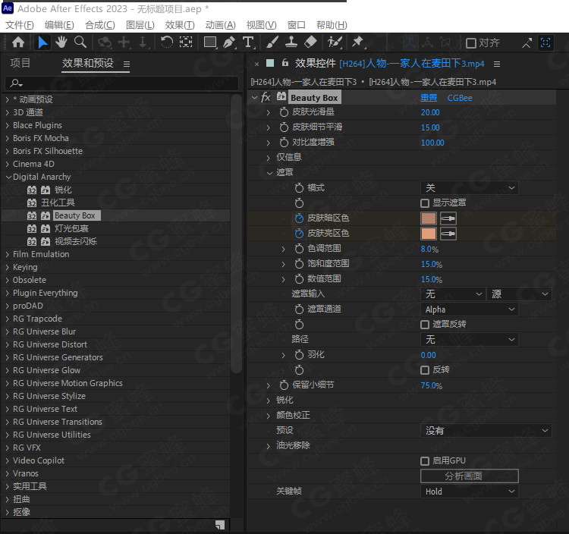Click new preset icon at panel bottom

point(220,525)
